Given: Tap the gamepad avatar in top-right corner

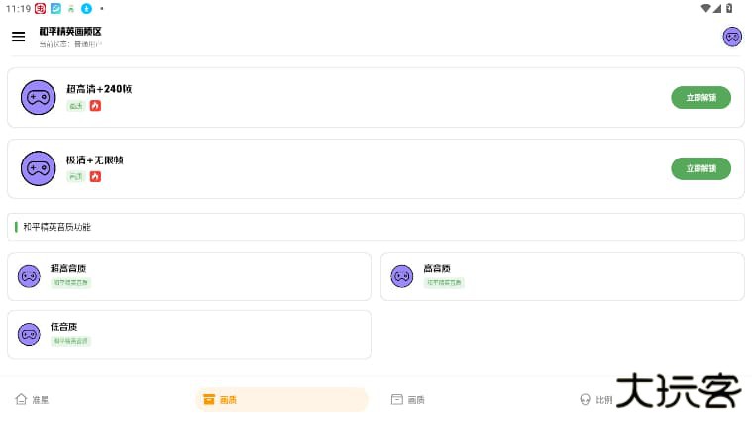Looking at the screenshot, I should tap(732, 37).
